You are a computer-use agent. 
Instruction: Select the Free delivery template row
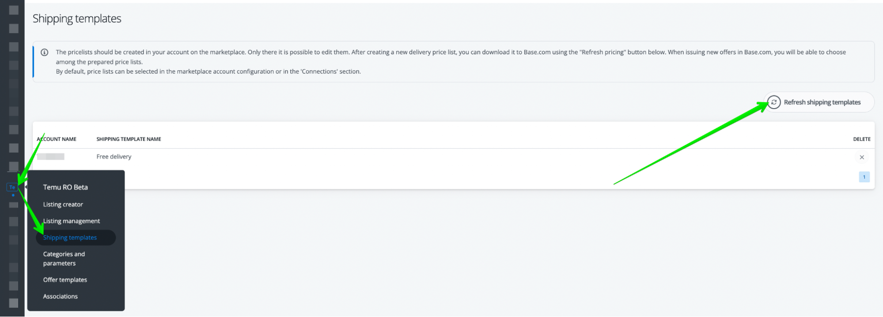[114, 157]
